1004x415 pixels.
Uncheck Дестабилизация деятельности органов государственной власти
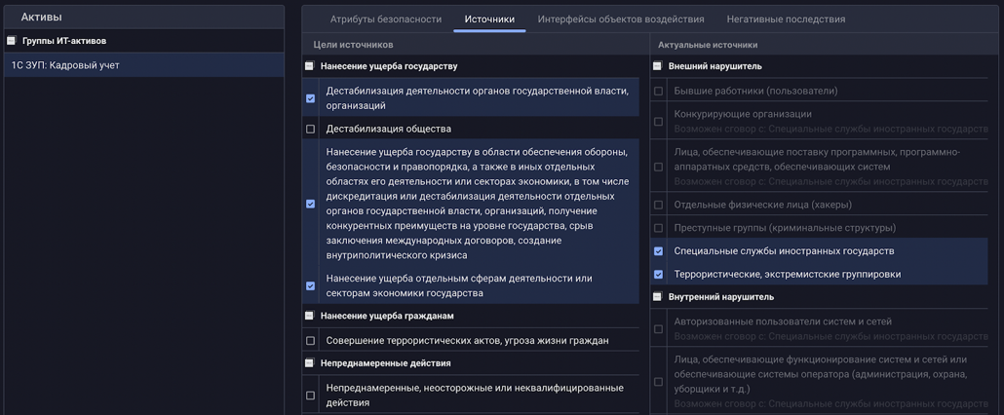(x=311, y=98)
